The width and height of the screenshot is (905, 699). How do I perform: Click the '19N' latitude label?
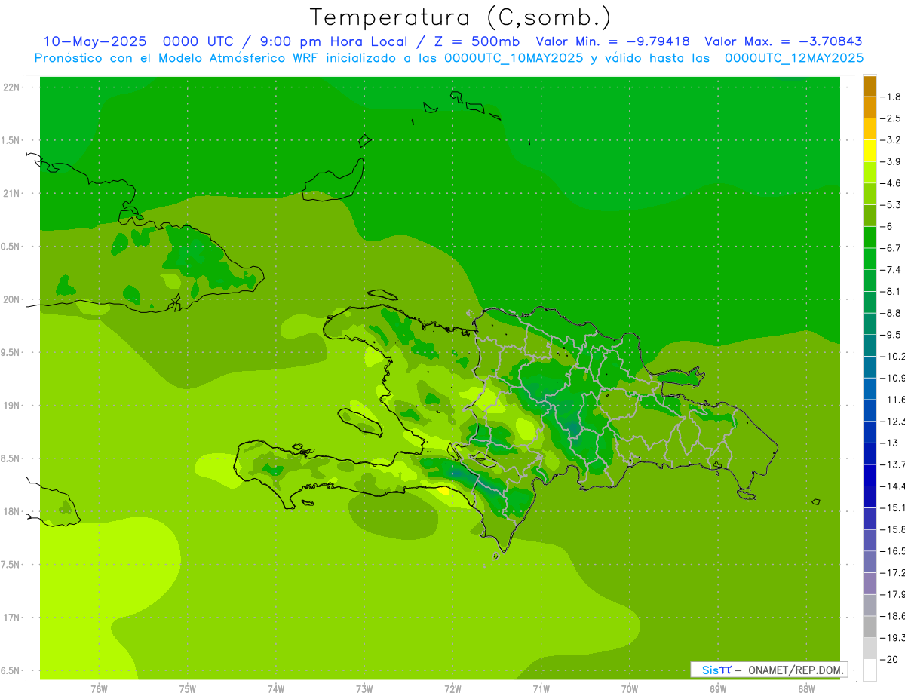pyautogui.click(x=13, y=406)
